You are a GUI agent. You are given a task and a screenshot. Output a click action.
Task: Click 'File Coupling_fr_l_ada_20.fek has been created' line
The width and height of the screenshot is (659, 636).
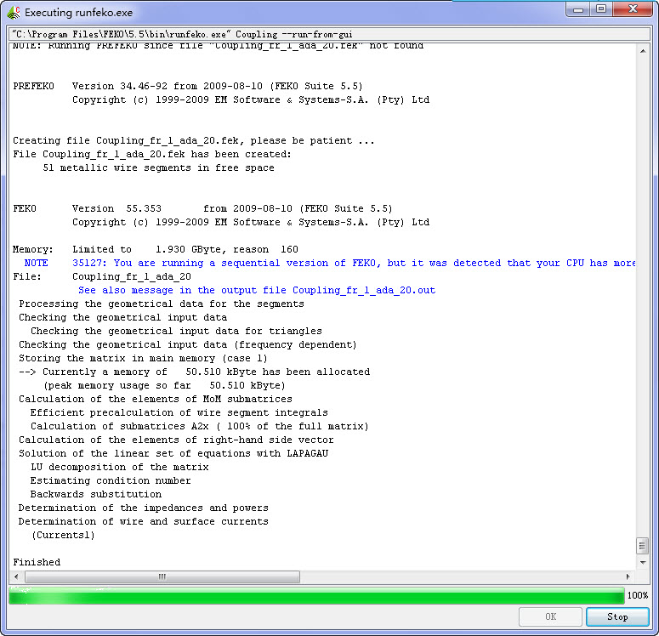[x=151, y=154]
